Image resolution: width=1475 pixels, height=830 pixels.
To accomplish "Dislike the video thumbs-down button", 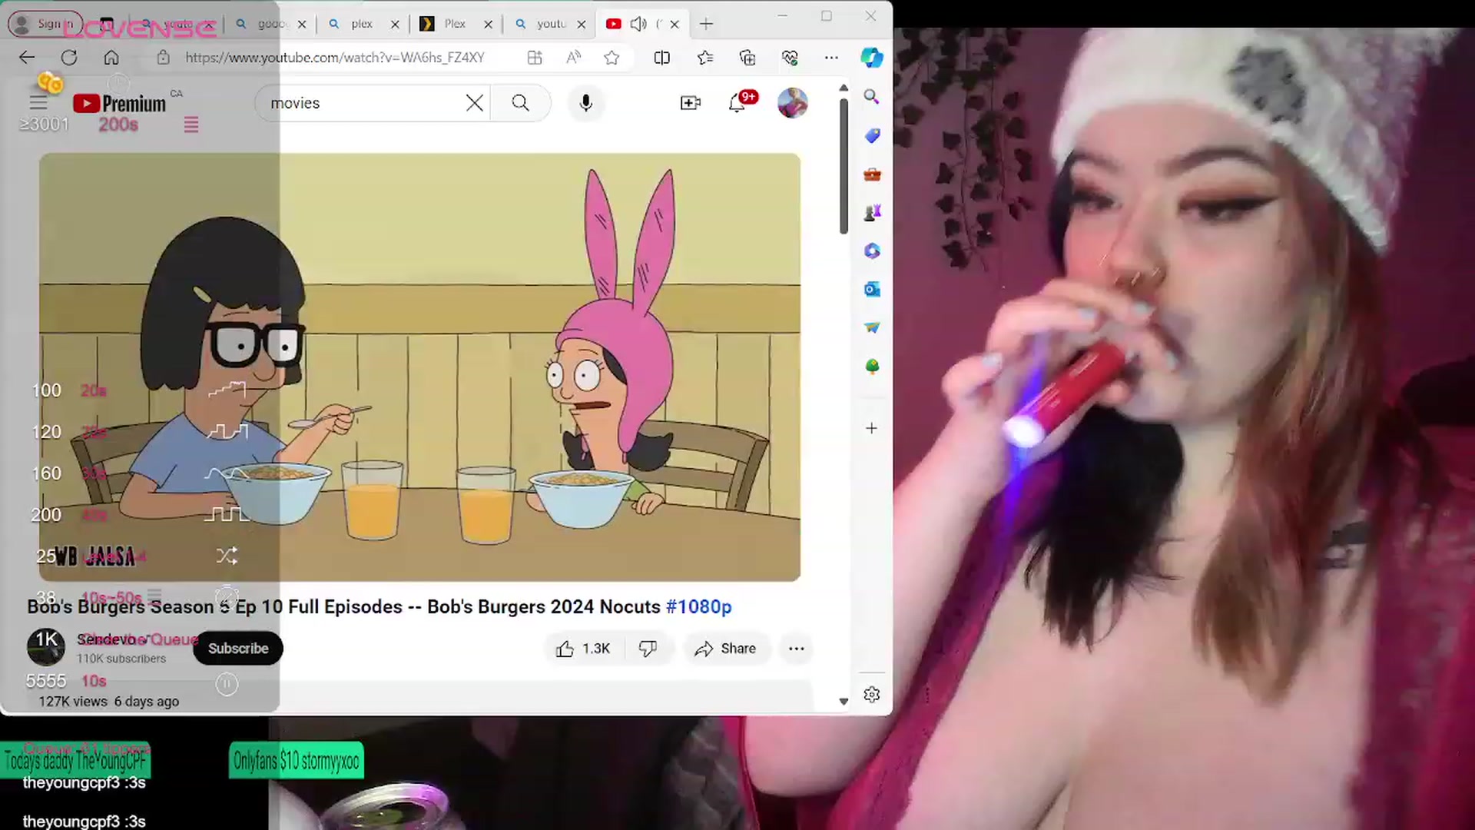I will [648, 649].
